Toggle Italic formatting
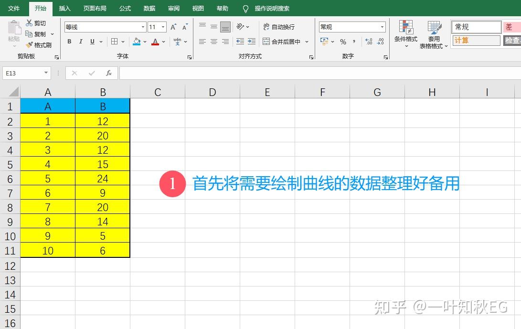 click(x=80, y=42)
